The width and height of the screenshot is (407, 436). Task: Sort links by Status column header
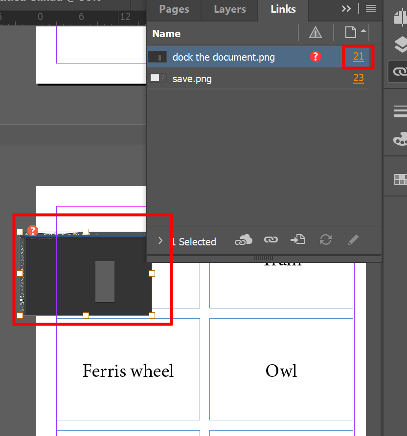coord(316,33)
